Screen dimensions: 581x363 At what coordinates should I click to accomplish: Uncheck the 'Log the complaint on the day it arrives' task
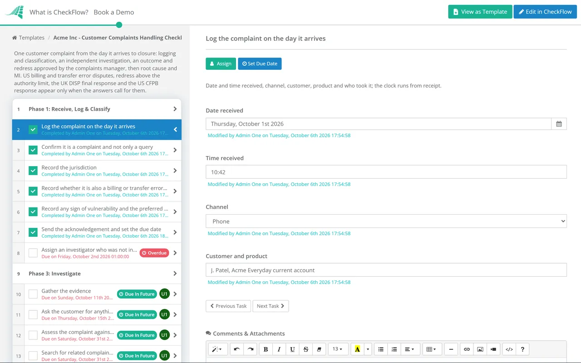click(x=33, y=129)
